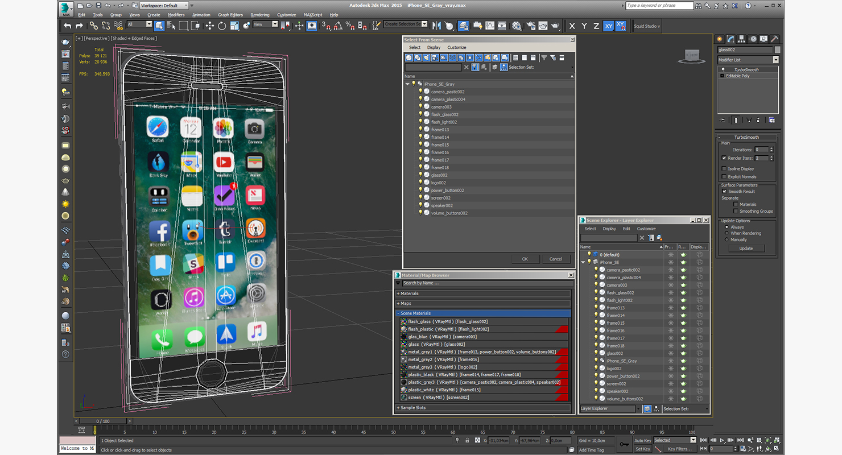Click the Search by Name field in Material/Map Browser

[486, 283]
